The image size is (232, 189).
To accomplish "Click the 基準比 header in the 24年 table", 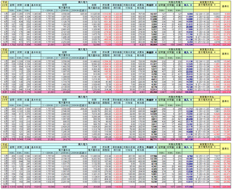I will point(225,101).
